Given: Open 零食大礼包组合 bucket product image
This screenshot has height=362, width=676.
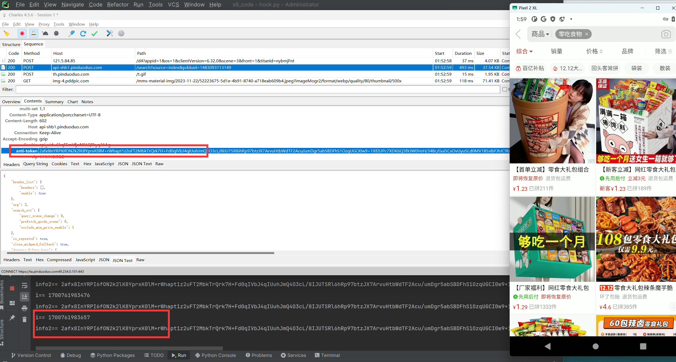Looking at the screenshot, I should 552,121.
